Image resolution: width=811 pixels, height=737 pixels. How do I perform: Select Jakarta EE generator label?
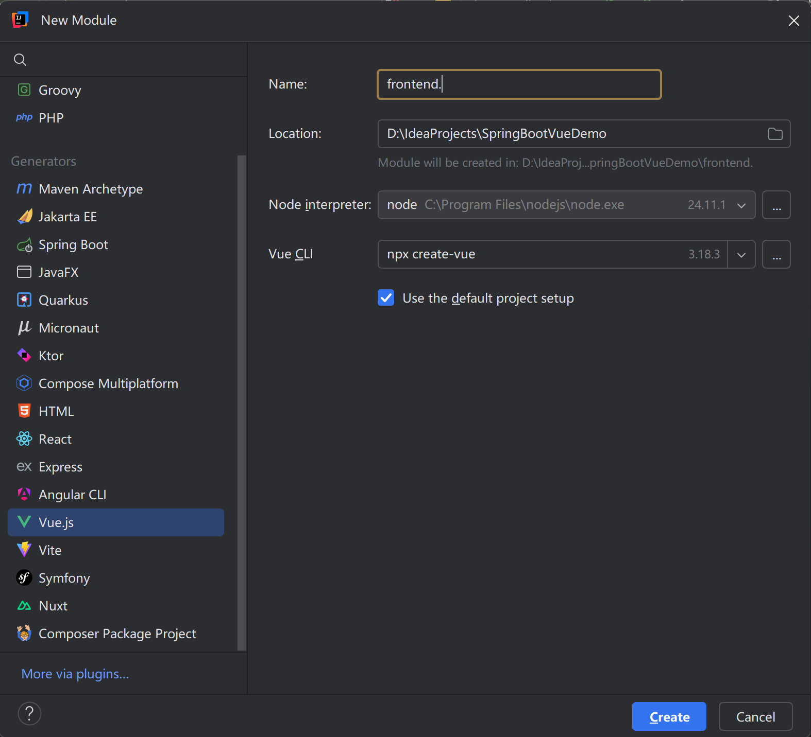(67, 217)
